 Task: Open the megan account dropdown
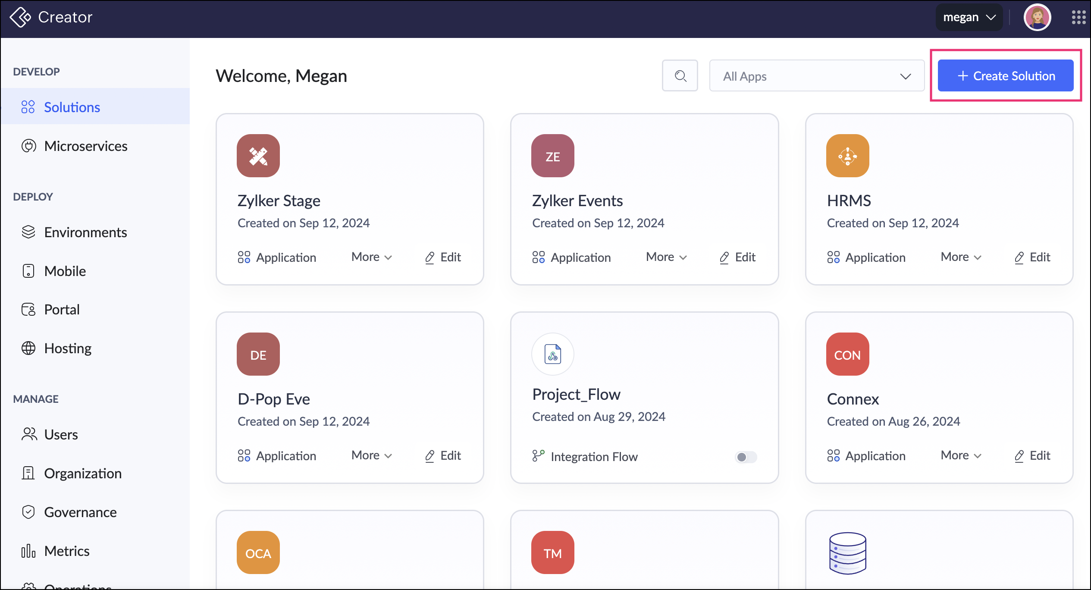point(969,17)
